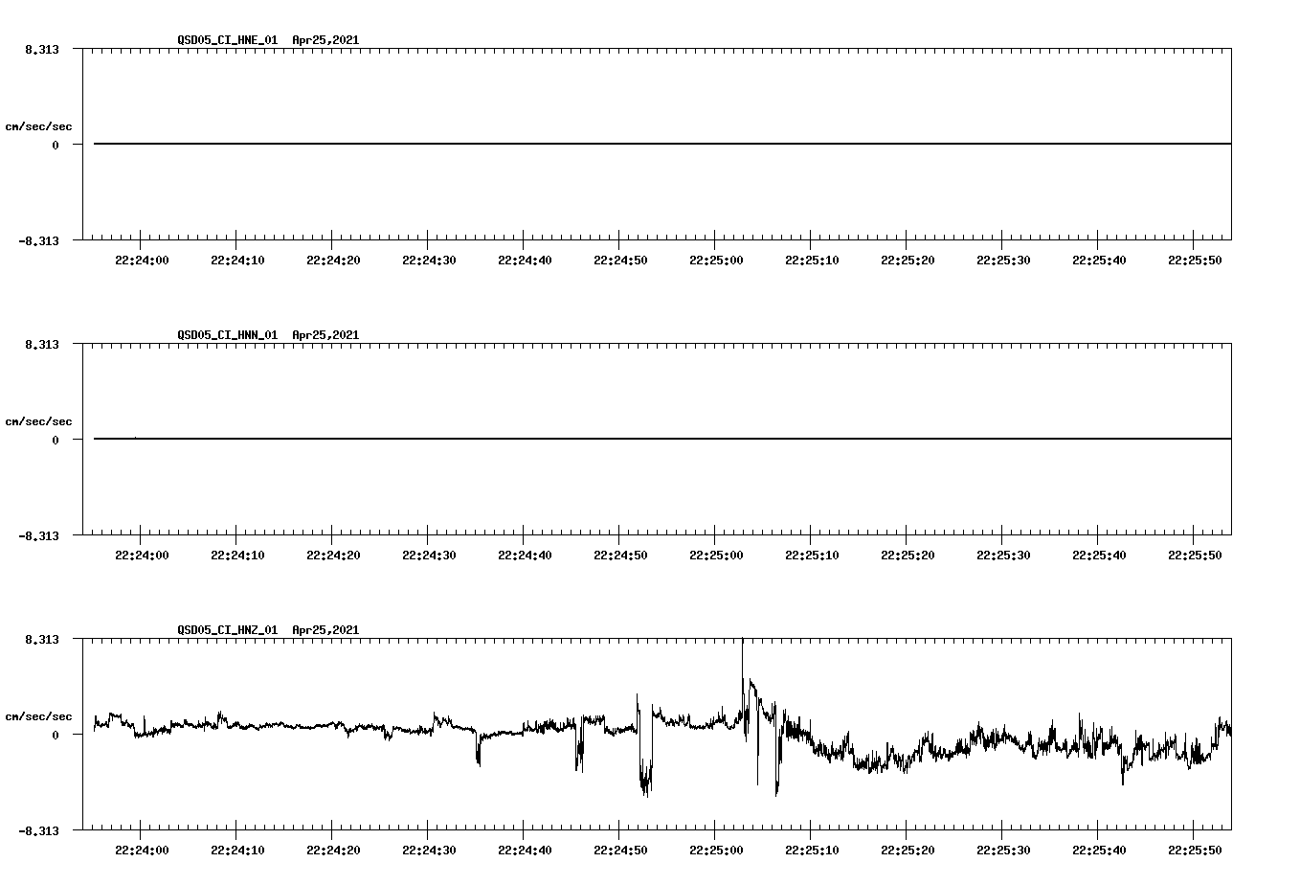The image size is (1300, 885).
Task: Click the small dip near 22:24:35 on HNZ
Action: click(x=479, y=757)
